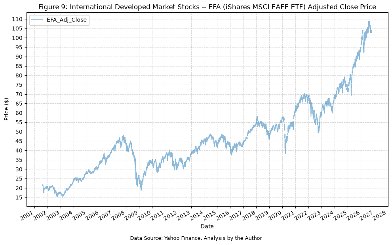The height and width of the screenshot is (245, 392).
Task: Click the 55 price tick label
Action: [19, 123]
